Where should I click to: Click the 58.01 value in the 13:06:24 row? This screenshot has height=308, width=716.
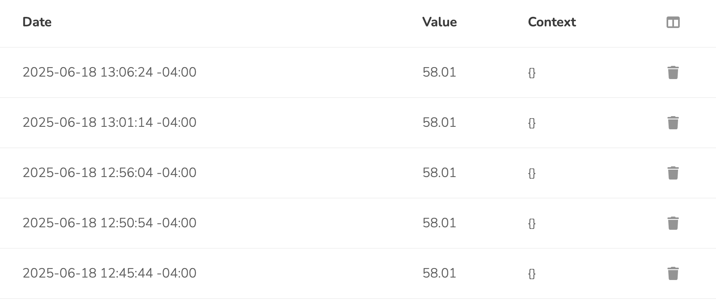(439, 72)
